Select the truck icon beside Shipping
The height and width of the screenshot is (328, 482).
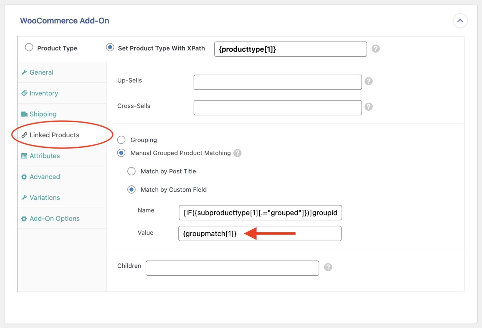coord(24,114)
